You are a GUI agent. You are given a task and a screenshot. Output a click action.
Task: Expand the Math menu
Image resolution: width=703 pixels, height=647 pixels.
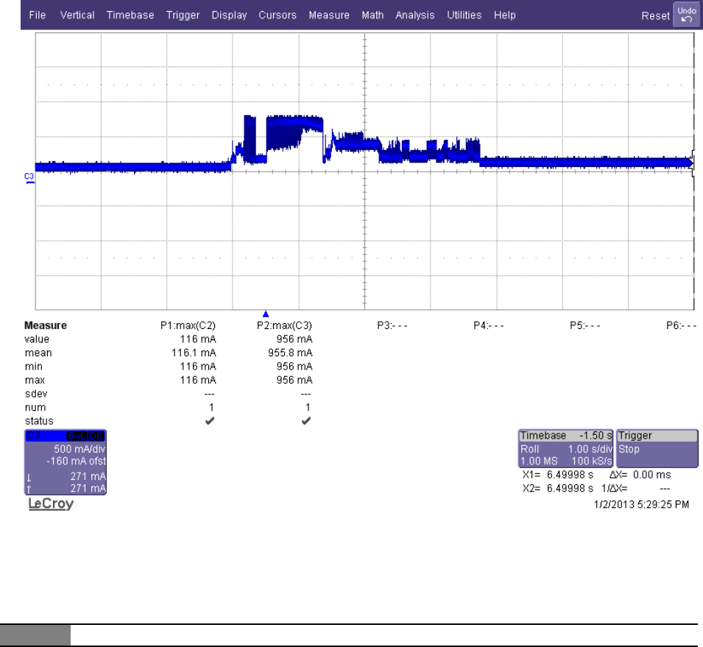pos(372,15)
